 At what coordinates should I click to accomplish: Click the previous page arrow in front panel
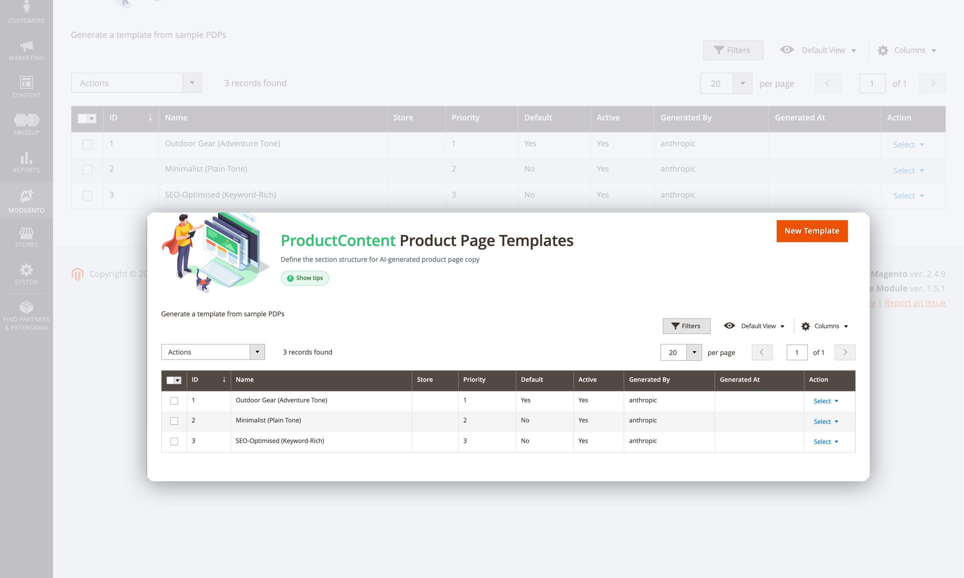click(762, 352)
